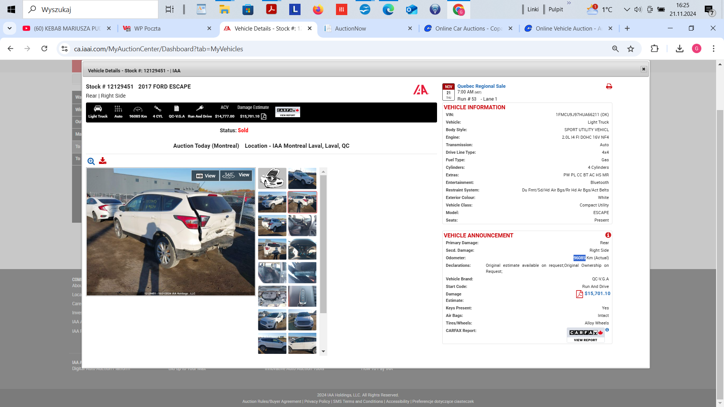The width and height of the screenshot is (724, 407).
Task: Select the dashboard interior thumbnail
Action: [x=302, y=249]
